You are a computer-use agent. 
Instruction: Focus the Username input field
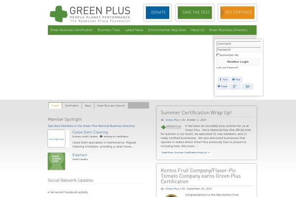coord(239,44)
